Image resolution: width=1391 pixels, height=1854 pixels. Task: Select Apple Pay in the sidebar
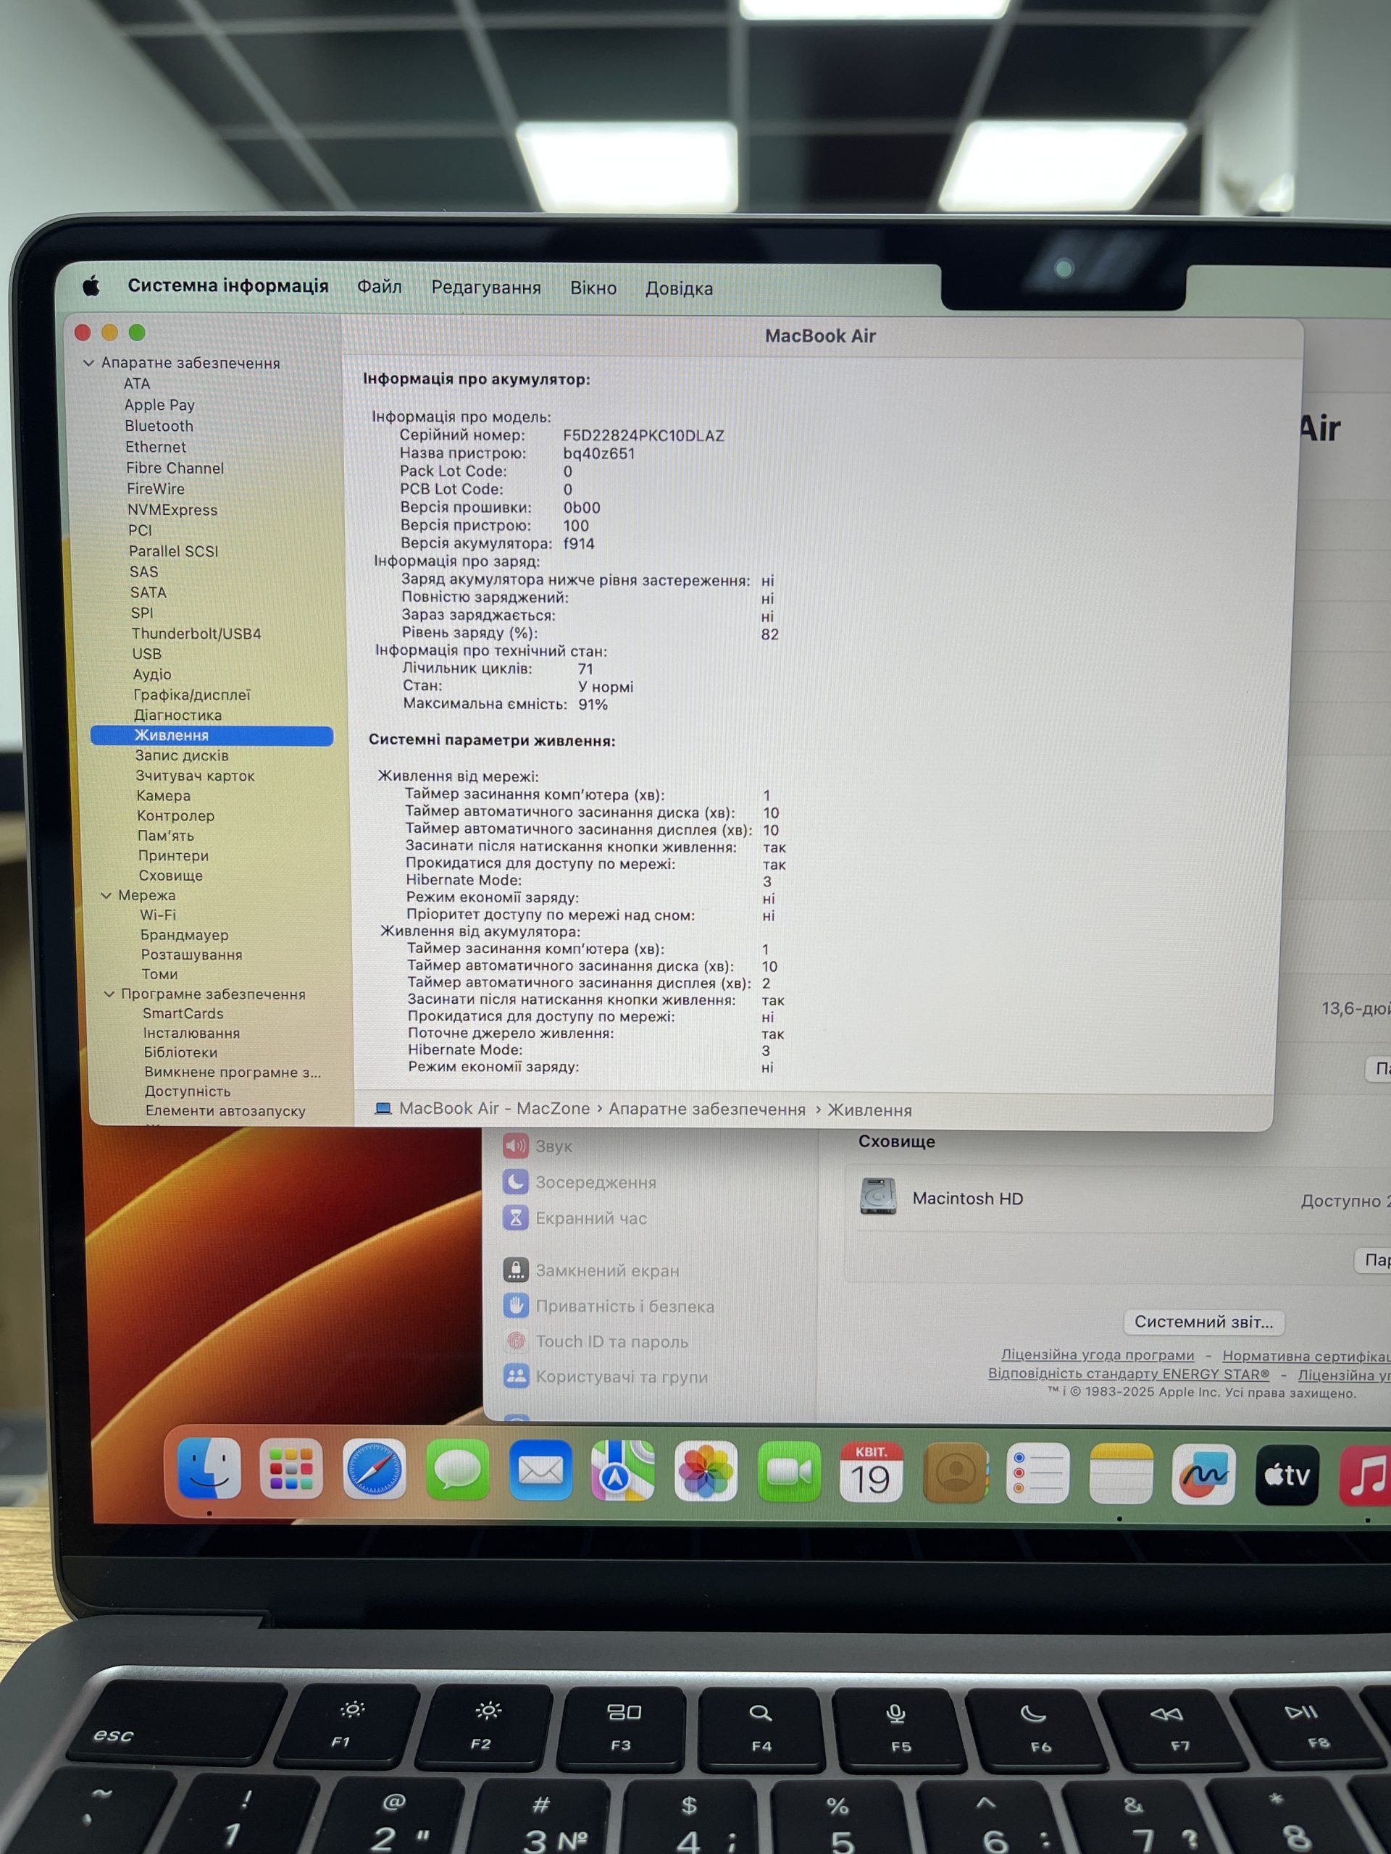click(x=159, y=405)
